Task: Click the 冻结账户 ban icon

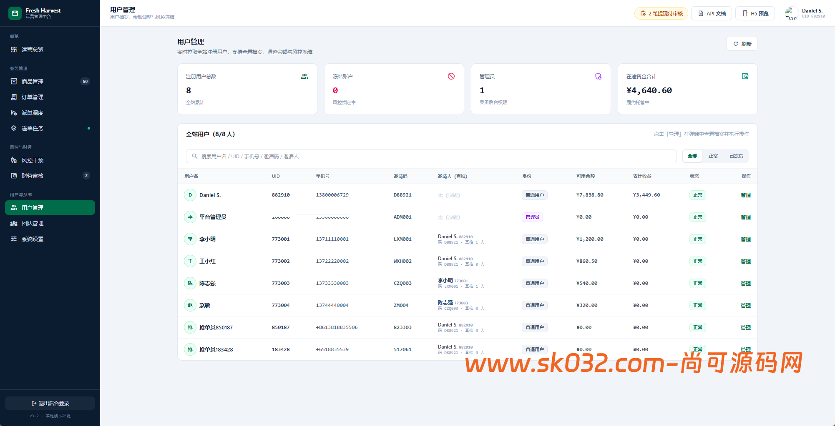Action: [x=451, y=76]
